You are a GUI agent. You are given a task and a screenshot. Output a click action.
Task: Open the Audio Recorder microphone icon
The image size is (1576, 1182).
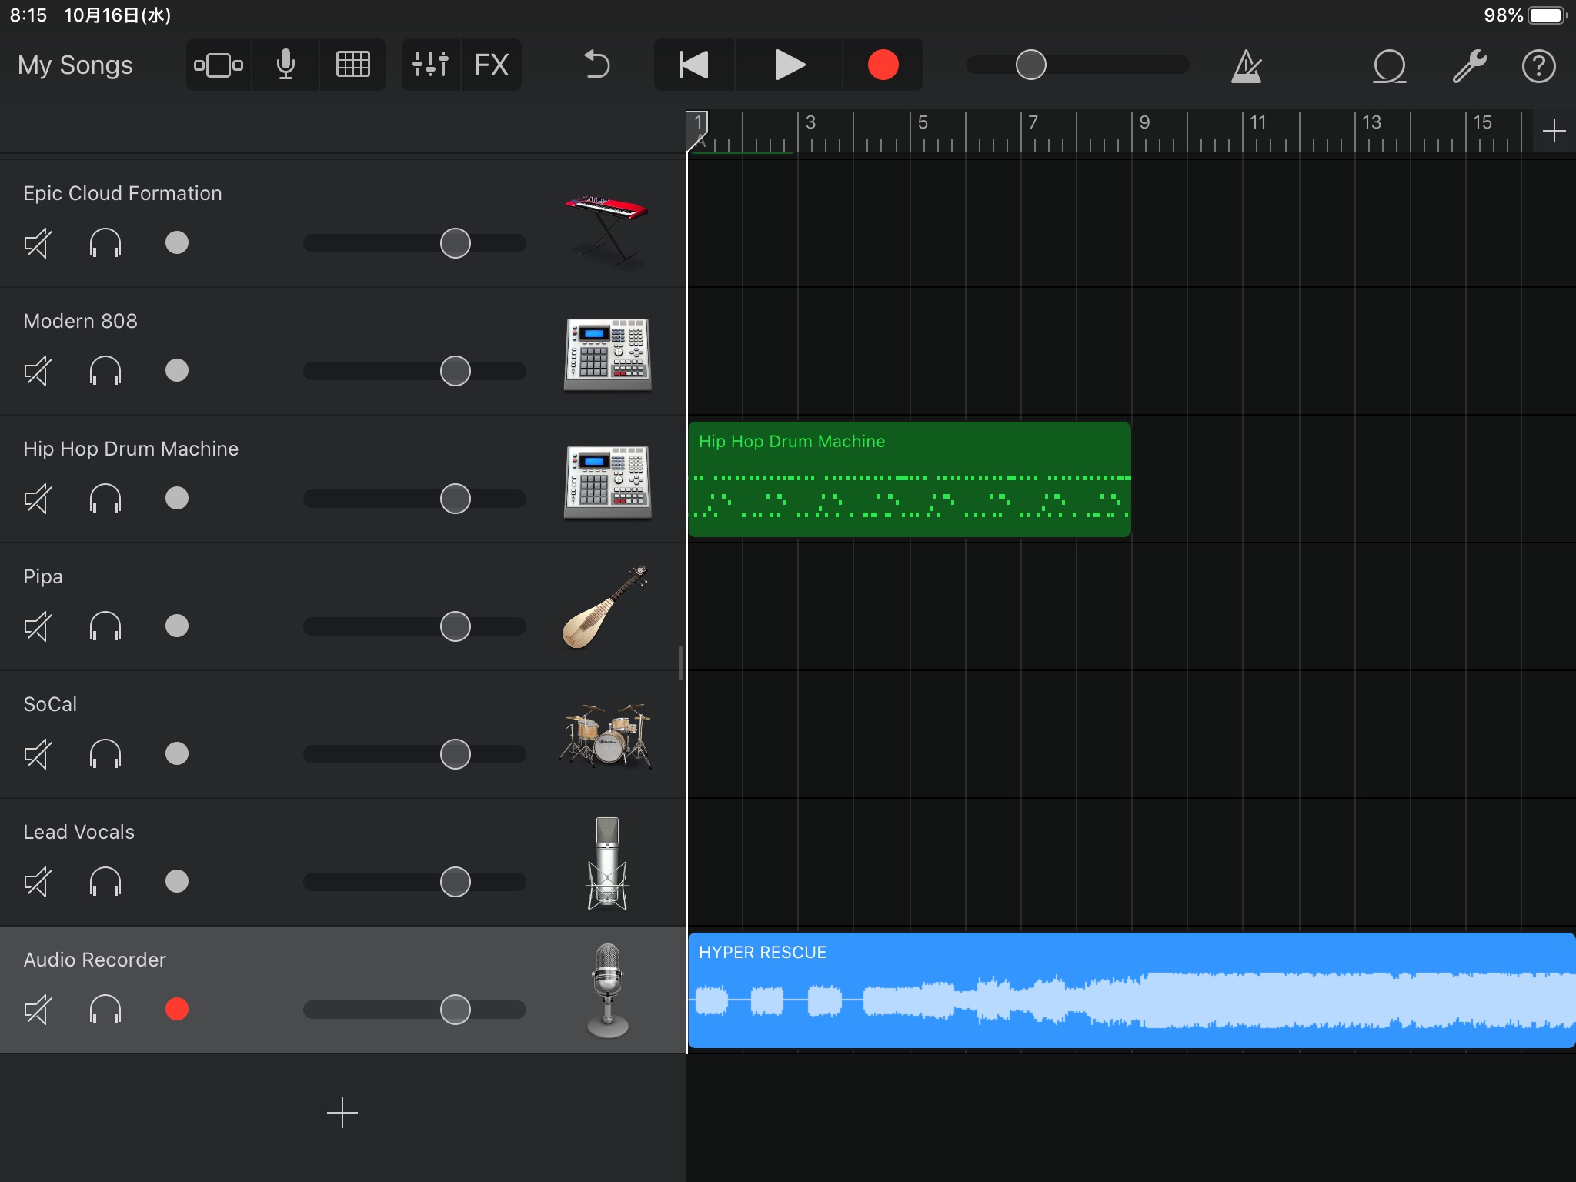click(x=608, y=991)
